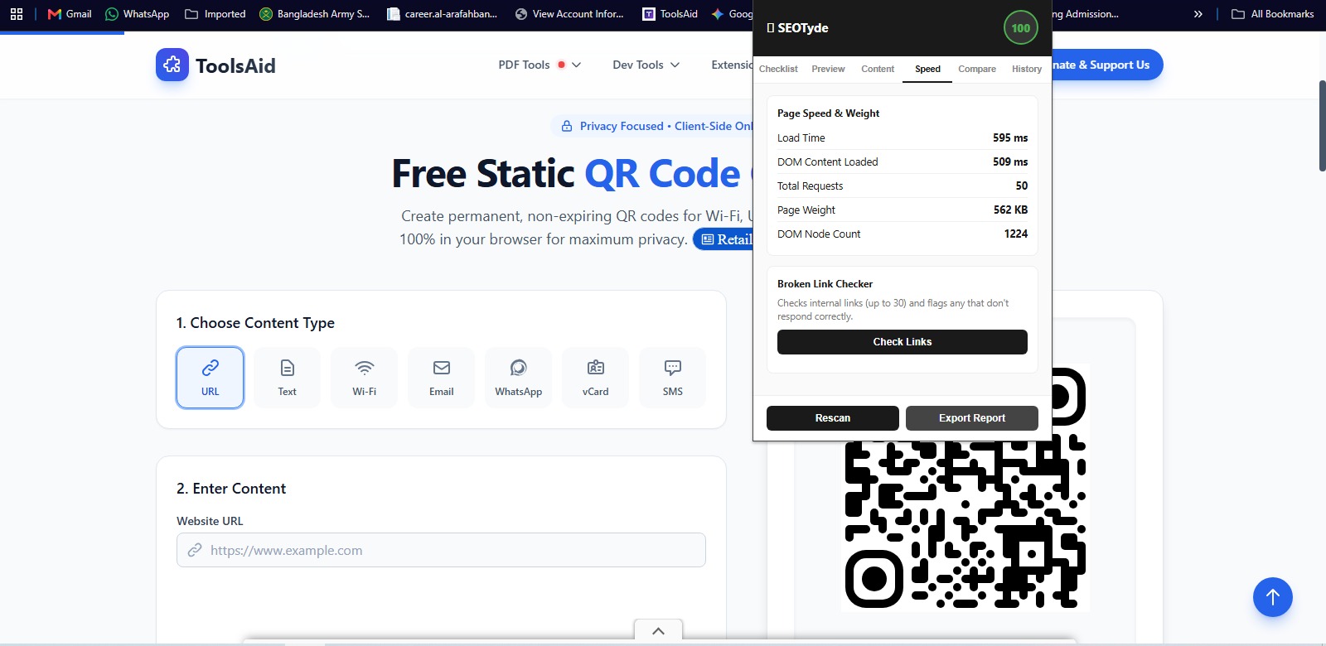
Task: Click the Export Report button
Action: point(972,418)
